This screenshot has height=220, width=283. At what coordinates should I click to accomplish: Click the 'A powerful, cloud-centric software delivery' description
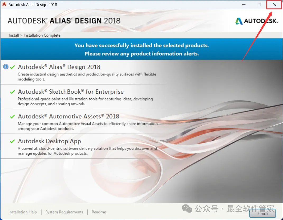coord(87,151)
